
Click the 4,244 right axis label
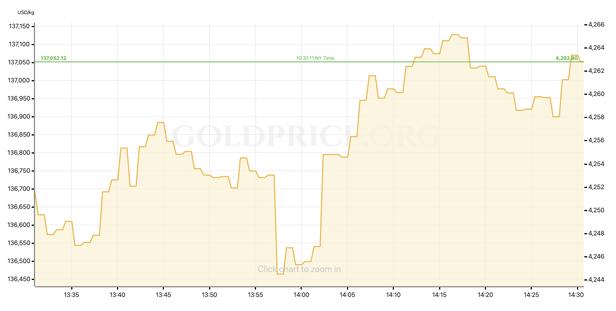click(x=596, y=280)
